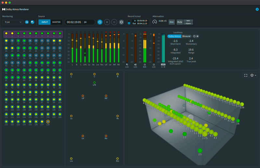Viewport: 260px width, 168px height.
Task: Click the 48 kHz sample rate indicator
Action: tap(27, 22)
